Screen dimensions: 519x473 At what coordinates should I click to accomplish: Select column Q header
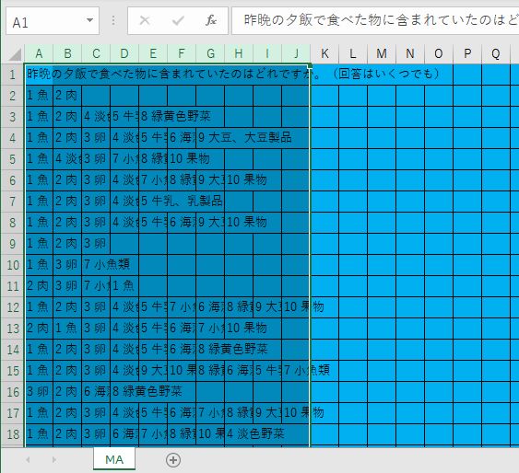(x=496, y=53)
